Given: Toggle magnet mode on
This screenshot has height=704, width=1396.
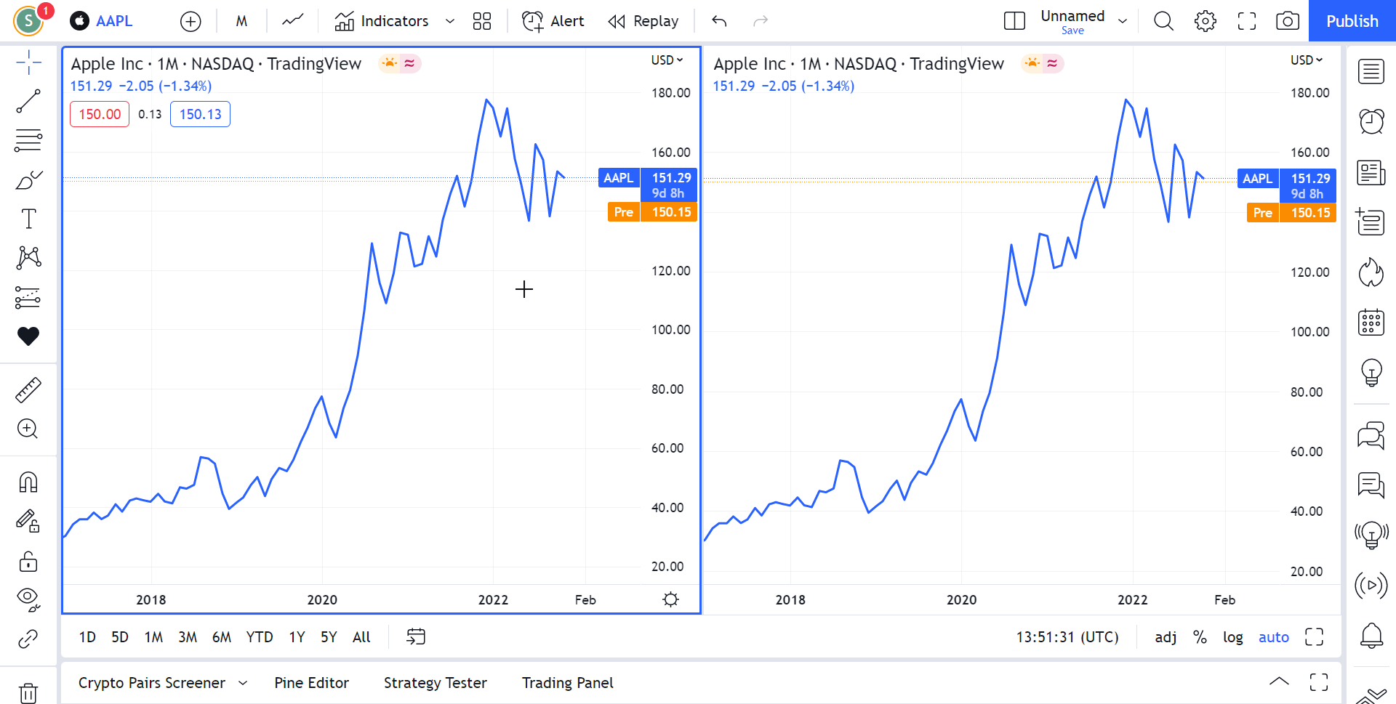Looking at the screenshot, I should [28, 482].
